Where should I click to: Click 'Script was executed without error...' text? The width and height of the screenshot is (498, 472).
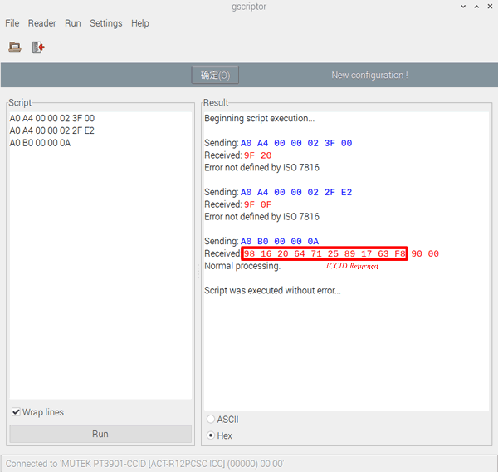272,290
